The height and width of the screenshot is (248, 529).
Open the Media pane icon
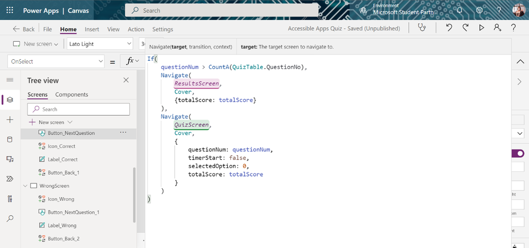pos(10,159)
